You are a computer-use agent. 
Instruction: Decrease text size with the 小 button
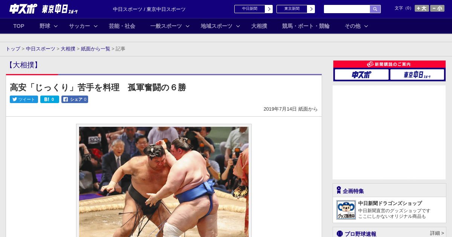437,8
